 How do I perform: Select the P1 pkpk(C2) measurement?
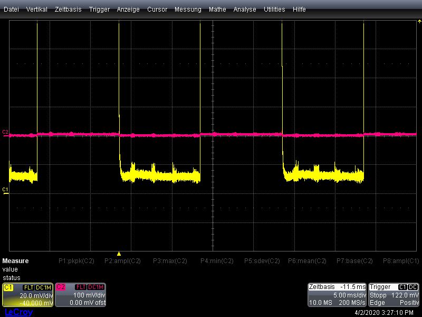(x=76, y=261)
